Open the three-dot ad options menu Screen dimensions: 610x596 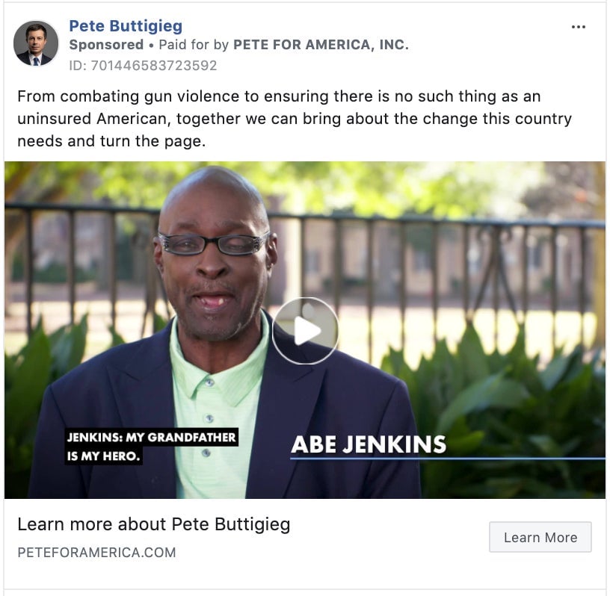pyautogui.click(x=579, y=27)
